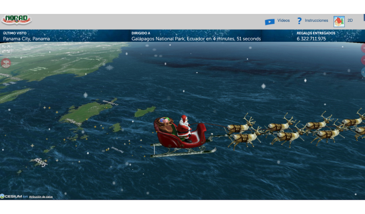Click the Cesium ion logo
The height and width of the screenshot is (214, 365).
(14, 196)
